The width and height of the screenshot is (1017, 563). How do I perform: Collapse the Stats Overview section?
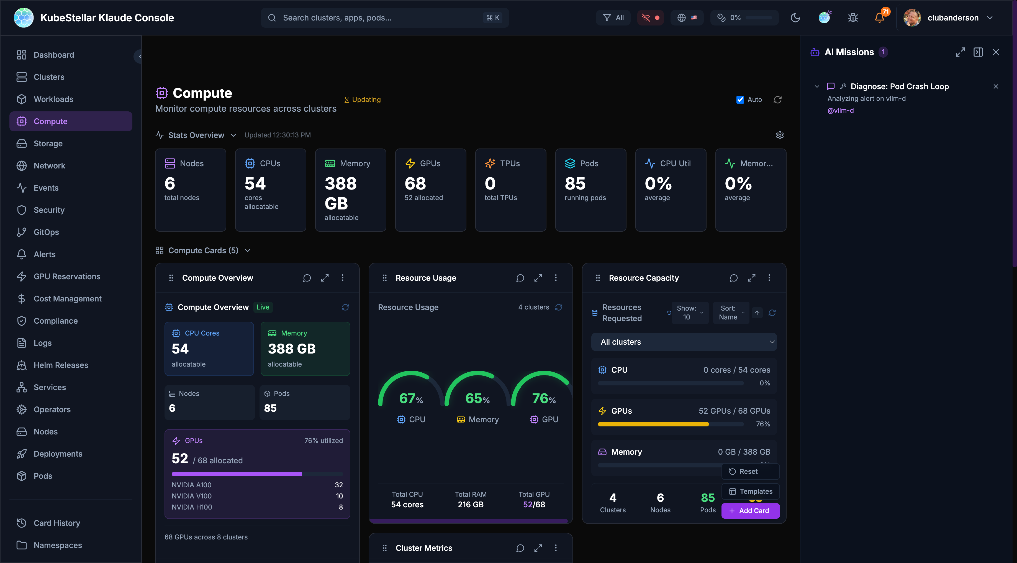pos(233,135)
